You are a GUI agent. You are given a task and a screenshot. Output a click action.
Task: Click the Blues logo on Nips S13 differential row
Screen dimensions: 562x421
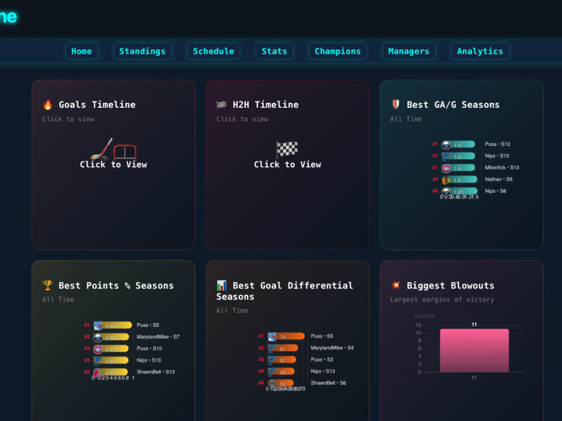(272, 372)
